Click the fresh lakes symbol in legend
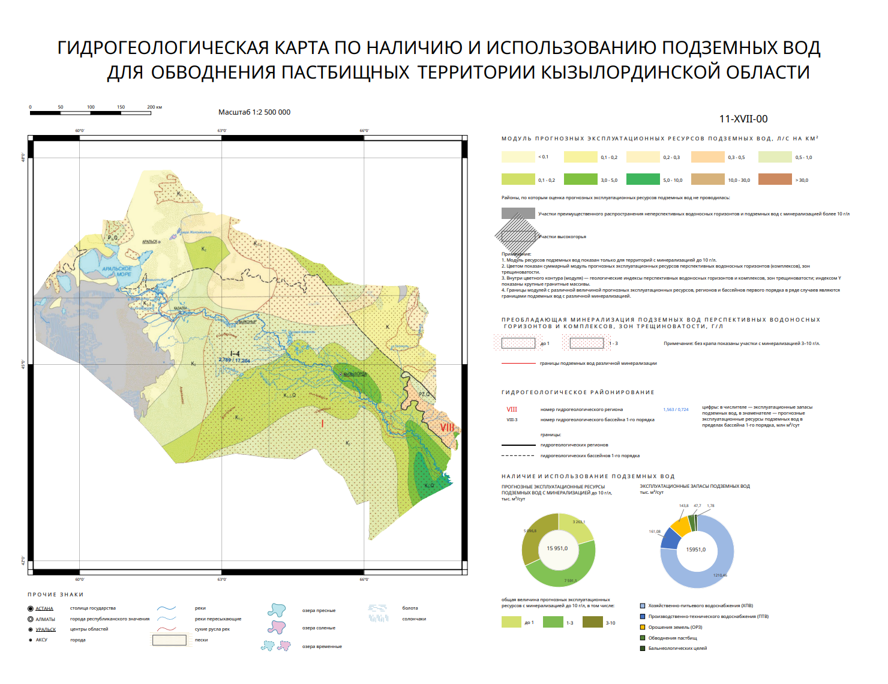This screenshot has width=888, height=684. (x=277, y=610)
